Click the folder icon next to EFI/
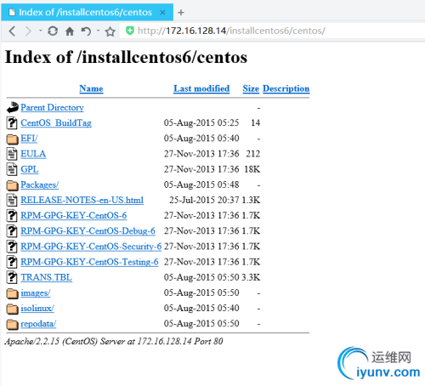425x386 pixels. [12, 139]
